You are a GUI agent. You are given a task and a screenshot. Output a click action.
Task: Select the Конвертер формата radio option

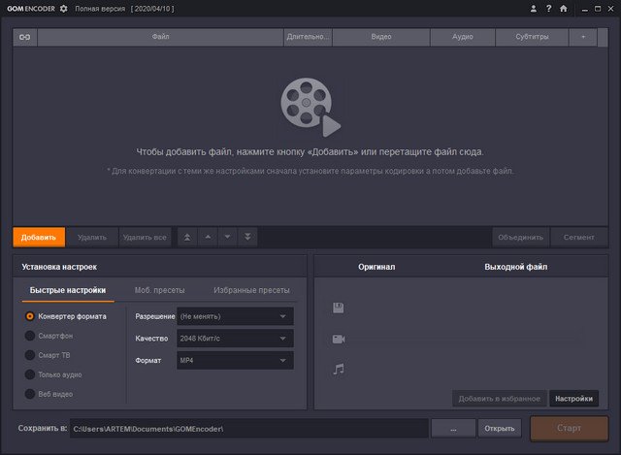[x=30, y=316]
